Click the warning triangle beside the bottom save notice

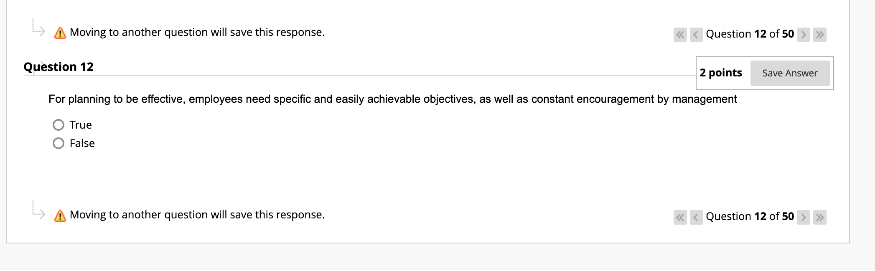coord(60,215)
